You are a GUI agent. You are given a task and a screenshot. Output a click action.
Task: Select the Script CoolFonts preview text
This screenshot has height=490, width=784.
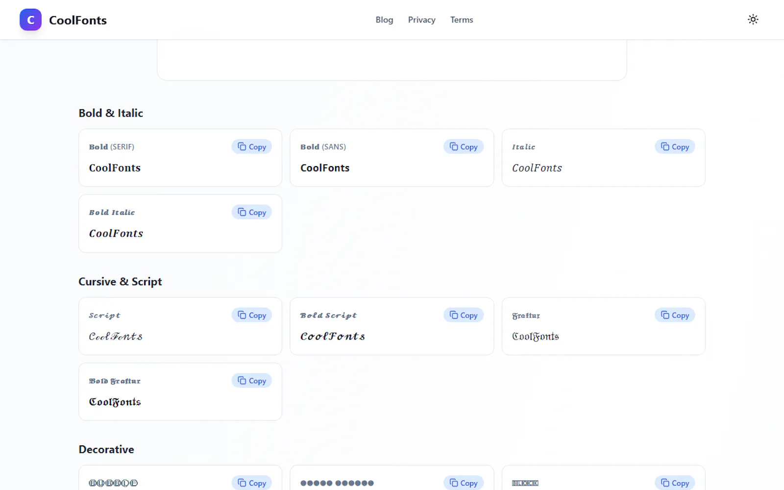tap(116, 336)
